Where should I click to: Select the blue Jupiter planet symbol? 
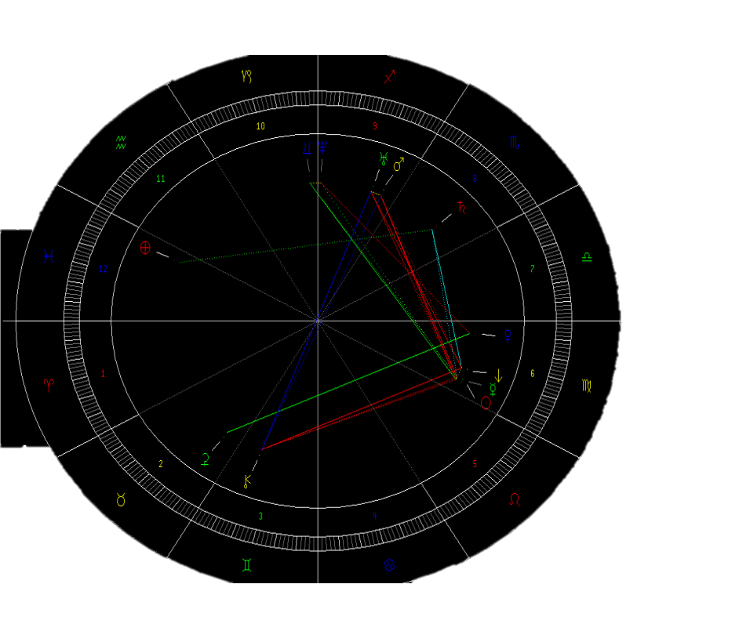[x=308, y=149]
